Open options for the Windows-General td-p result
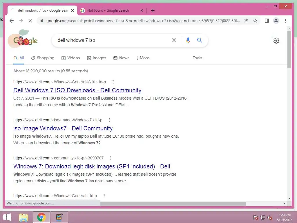The height and width of the screenshot is (223, 297). pos(104,196)
